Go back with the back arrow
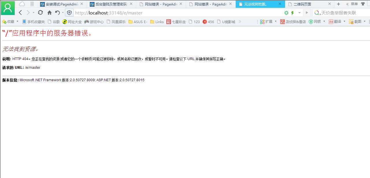The width and height of the screenshot is (370, 178). [x=21, y=13]
